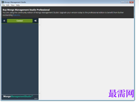Open the hamburger menu beside Connect
The image size is (139, 102).
click(4, 21)
